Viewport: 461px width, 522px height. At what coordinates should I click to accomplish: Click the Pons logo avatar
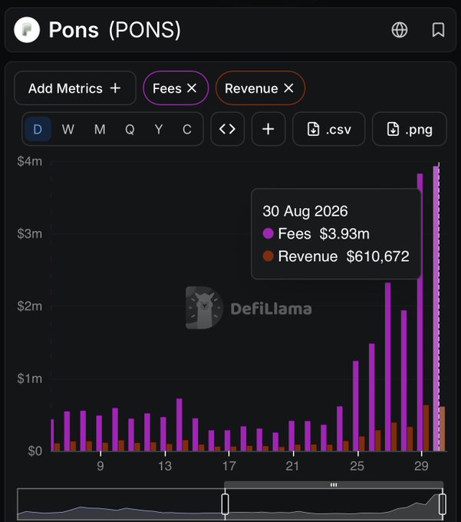click(27, 30)
